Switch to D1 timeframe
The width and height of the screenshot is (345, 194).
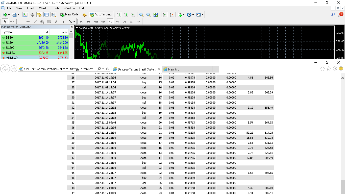click(124, 21)
